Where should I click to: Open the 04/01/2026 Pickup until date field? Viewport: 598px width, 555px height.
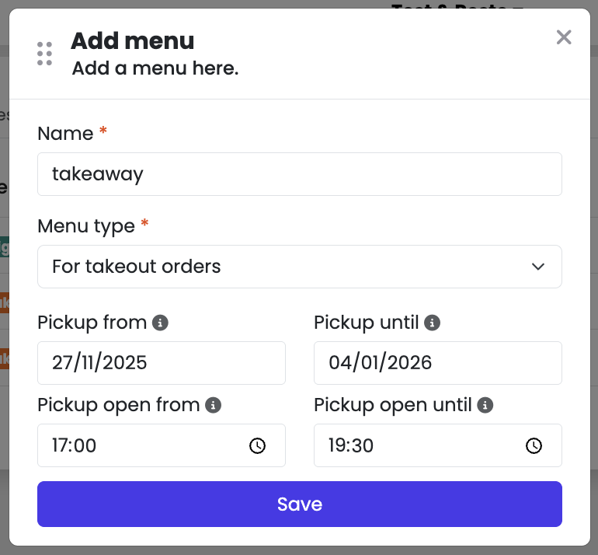click(438, 363)
